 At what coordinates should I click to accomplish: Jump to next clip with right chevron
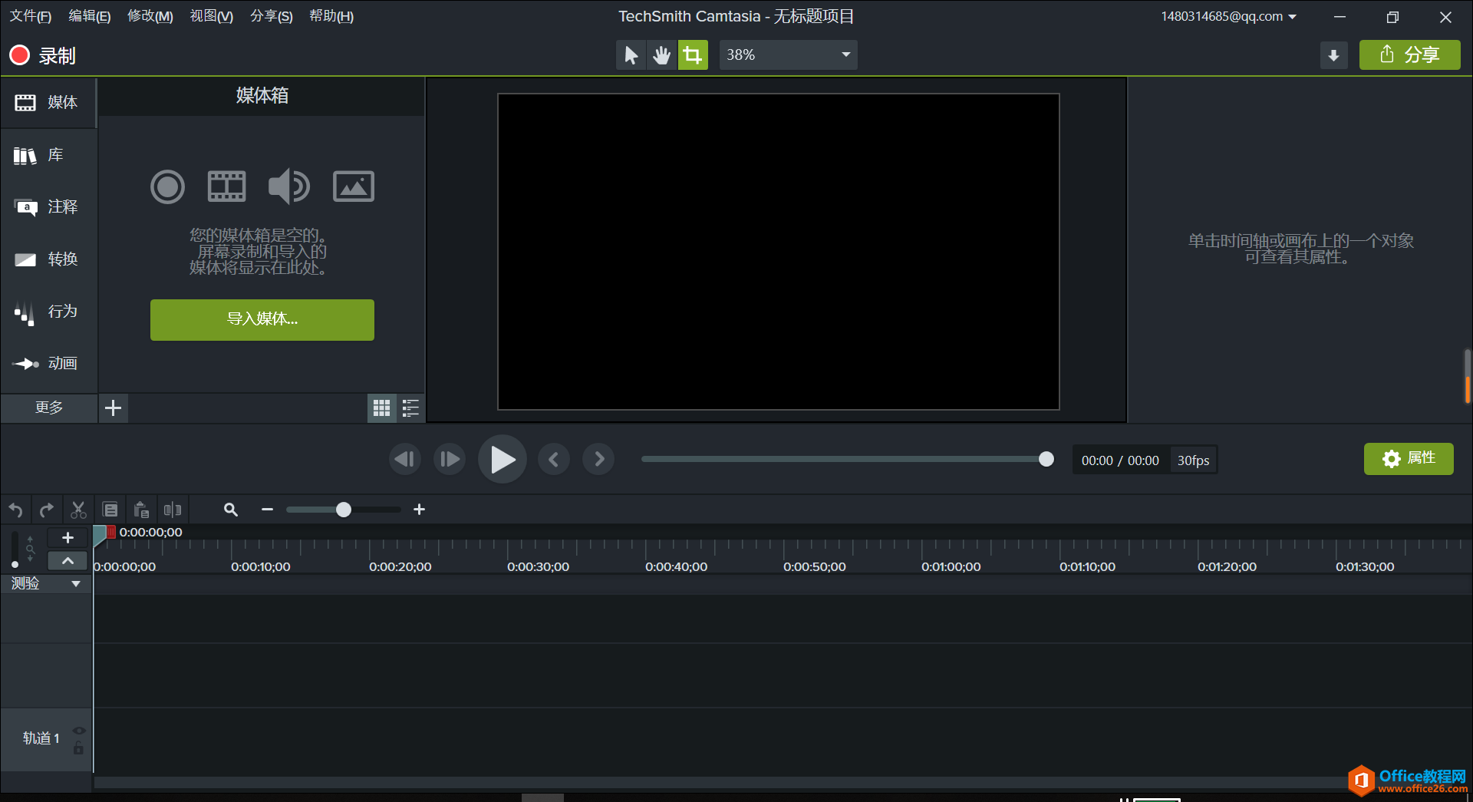pos(598,459)
